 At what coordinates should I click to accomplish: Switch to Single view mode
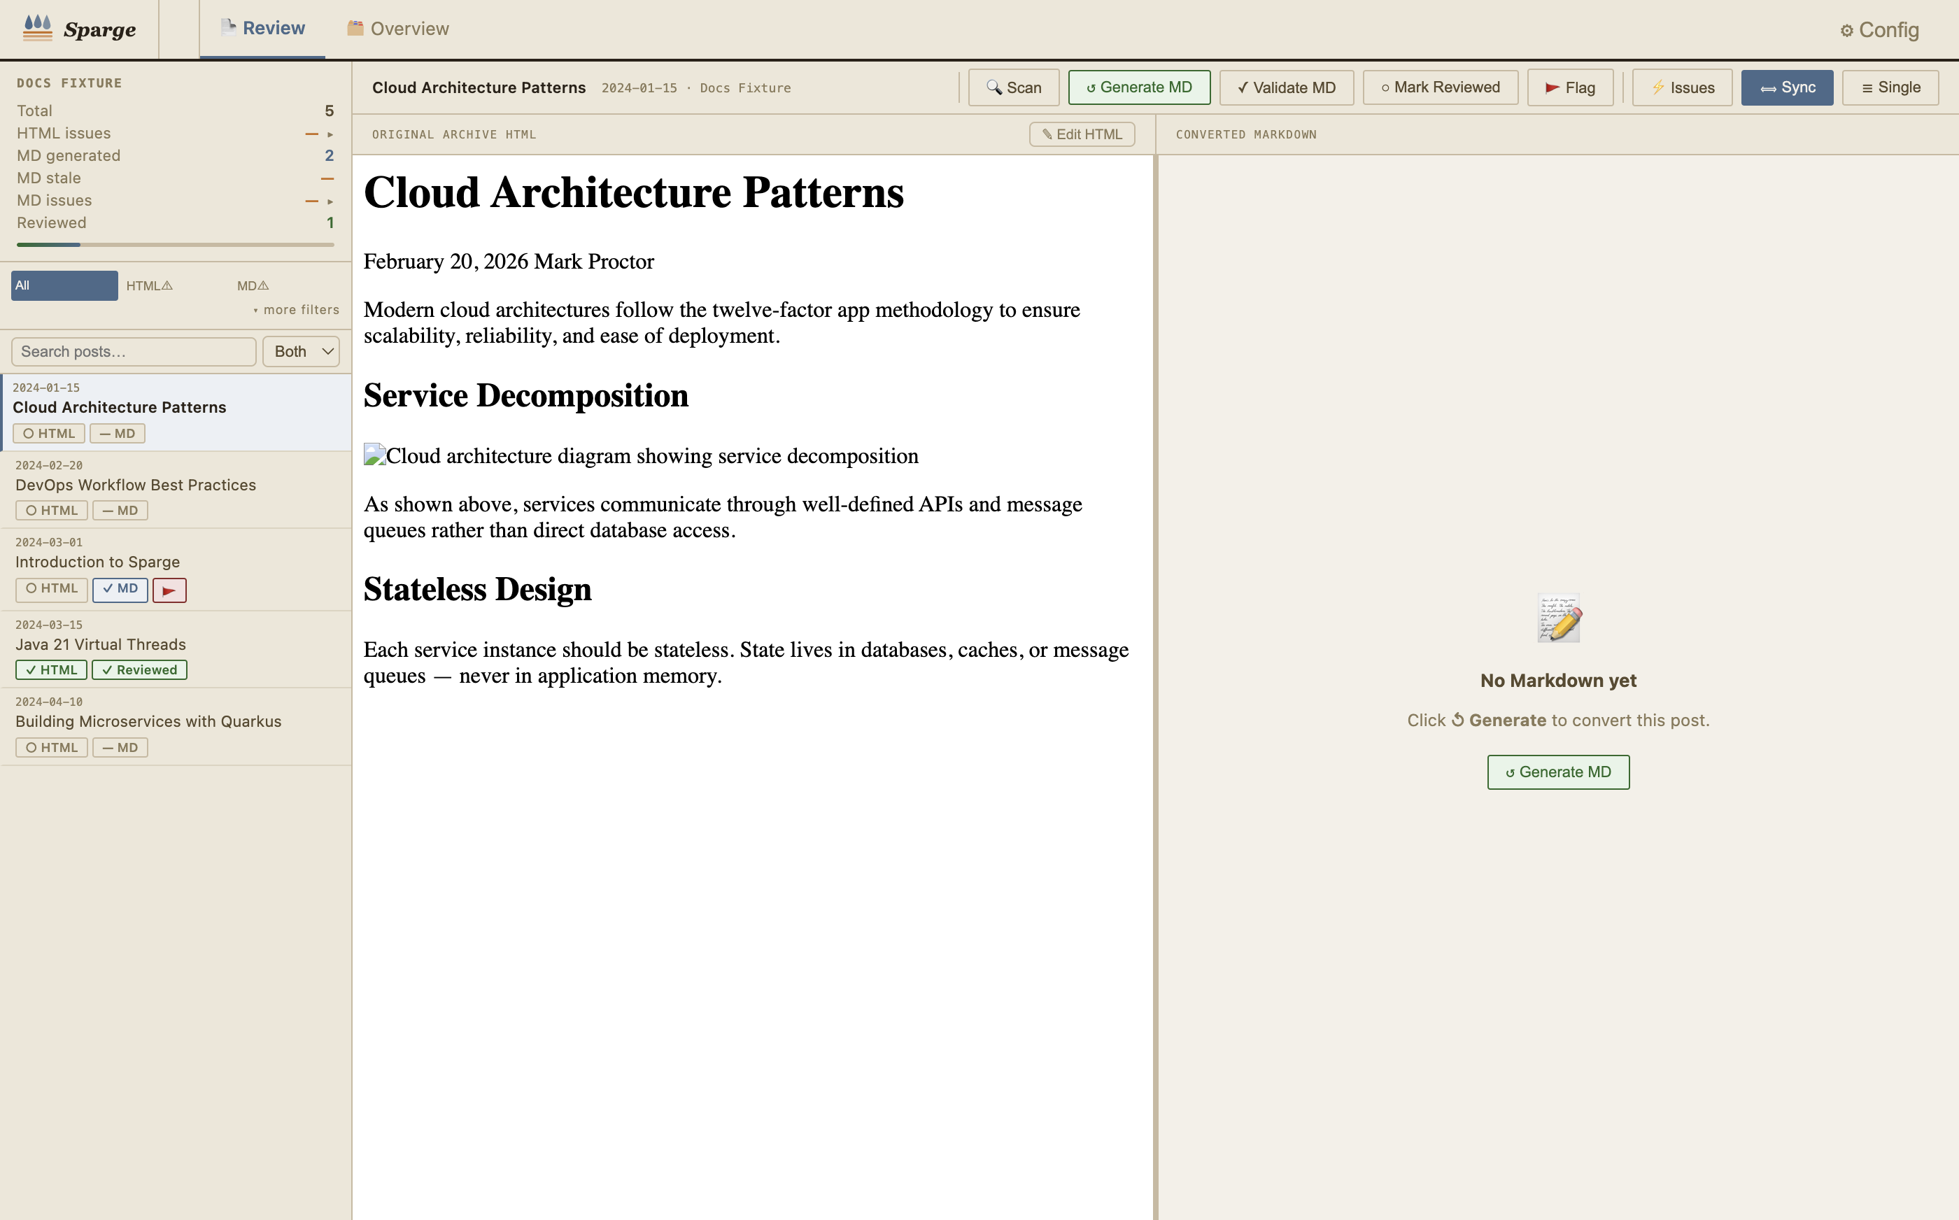pos(1890,87)
